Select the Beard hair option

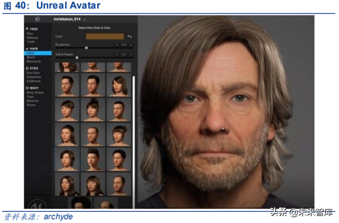point(30,57)
